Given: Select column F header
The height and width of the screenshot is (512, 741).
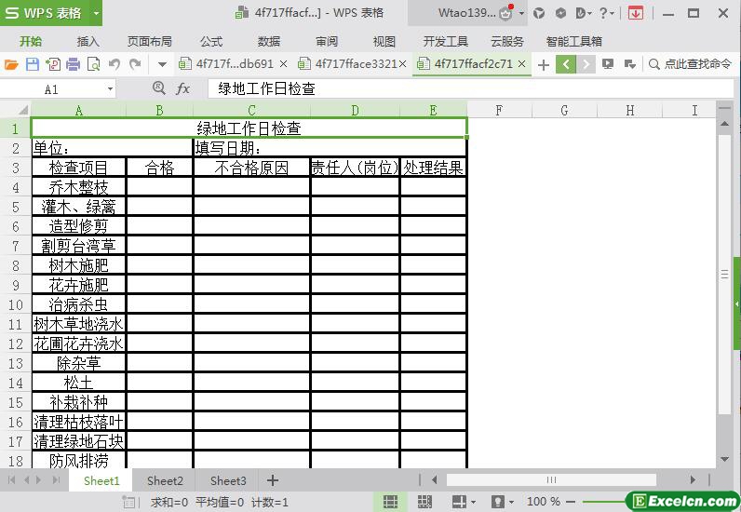Looking at the screenshot, I should pyautogui.click(x=499, y=110).
